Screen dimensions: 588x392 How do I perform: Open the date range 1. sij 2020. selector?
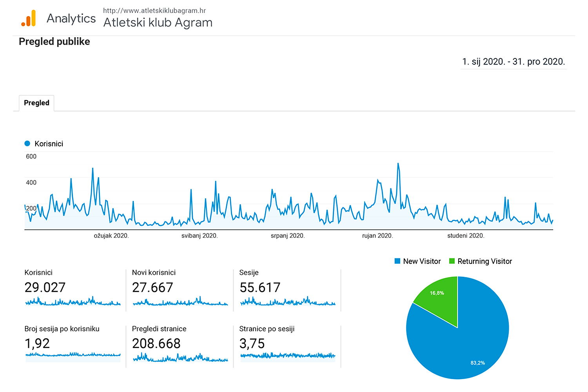point(513,62)
